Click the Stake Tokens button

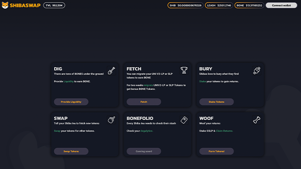217,102
